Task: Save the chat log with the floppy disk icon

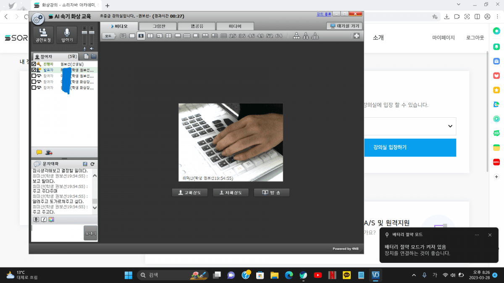Action: (x=85, y=164)
